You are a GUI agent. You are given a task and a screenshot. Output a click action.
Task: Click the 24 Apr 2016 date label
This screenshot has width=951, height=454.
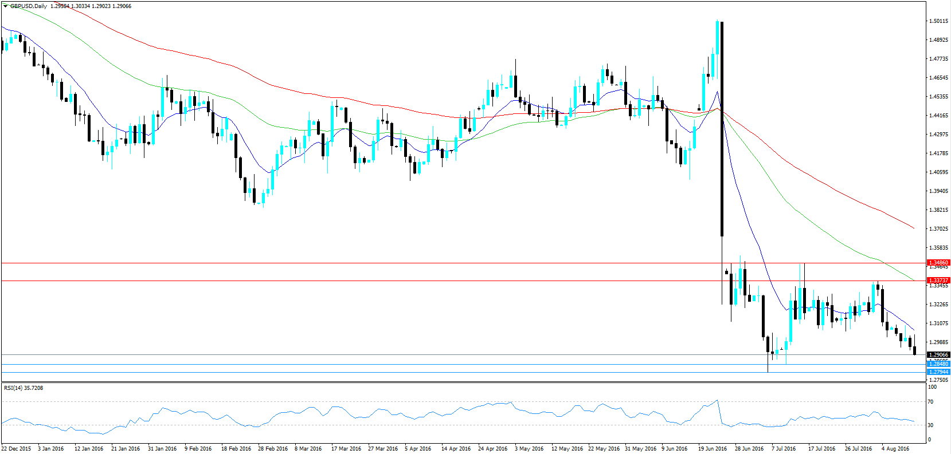tap(493, 449)
